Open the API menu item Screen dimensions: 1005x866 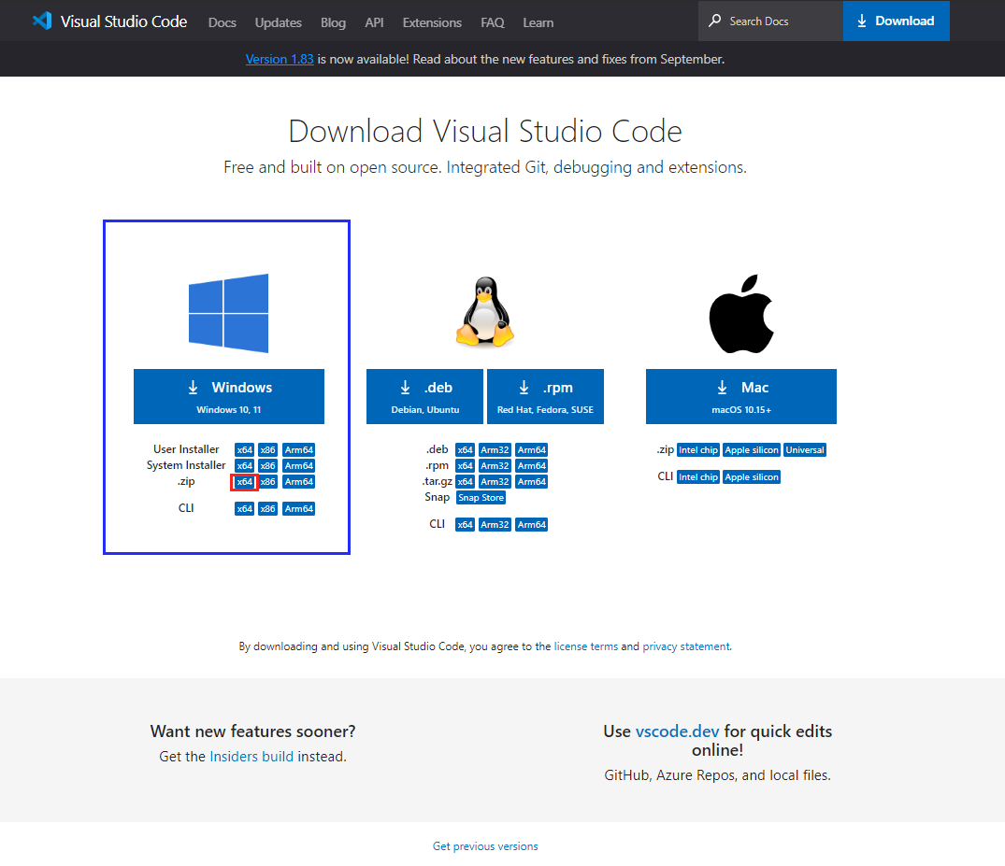tap(374, 22)
